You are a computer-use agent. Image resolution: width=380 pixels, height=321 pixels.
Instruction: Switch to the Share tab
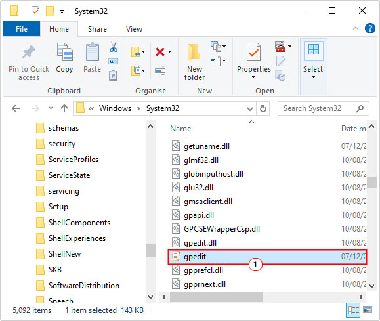pyautogui.click(x=97, y=29)
